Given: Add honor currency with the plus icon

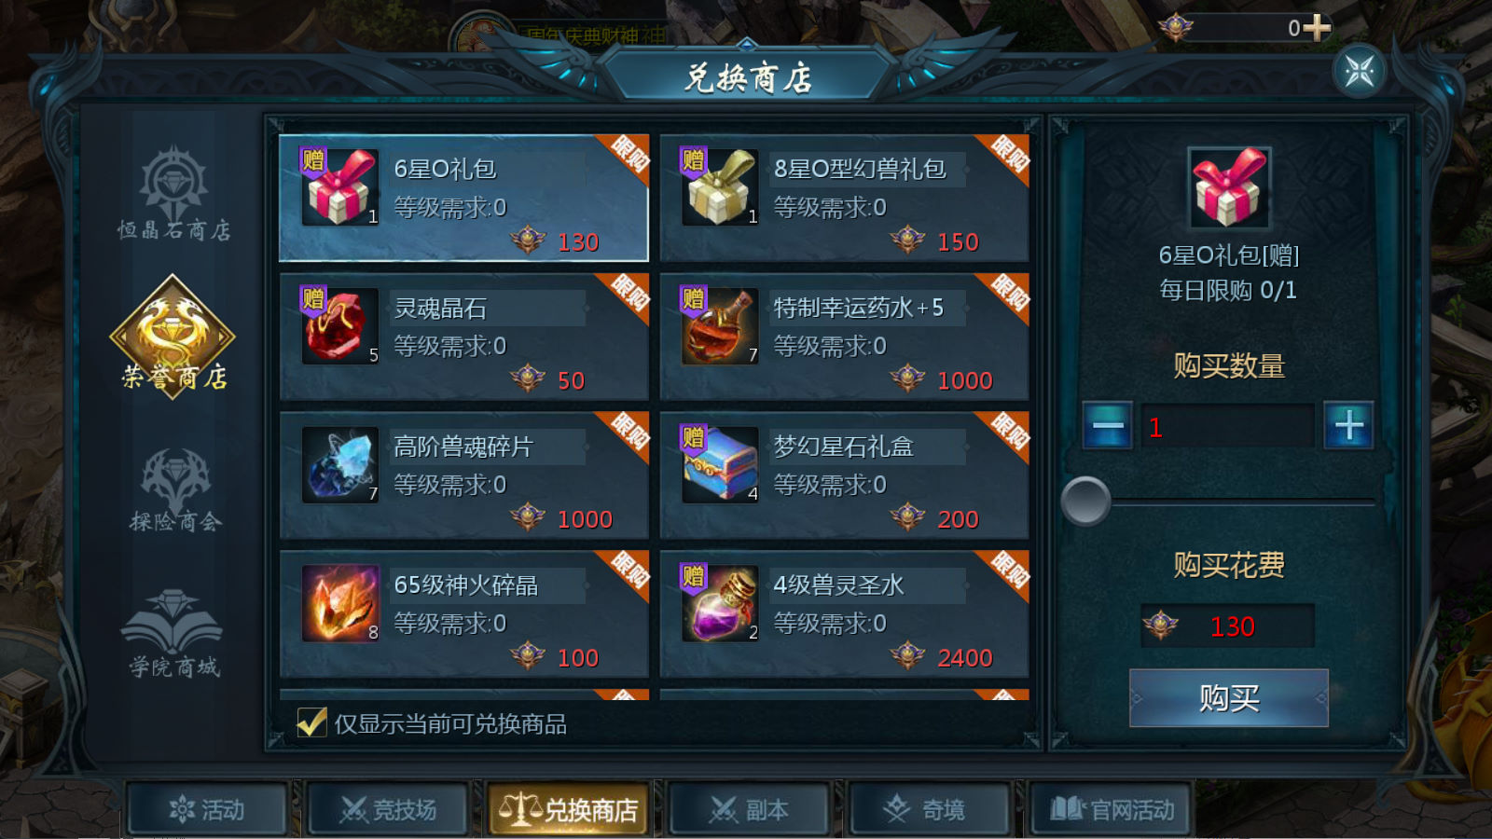Looking at the screenshot, I should coord(1317,28).
